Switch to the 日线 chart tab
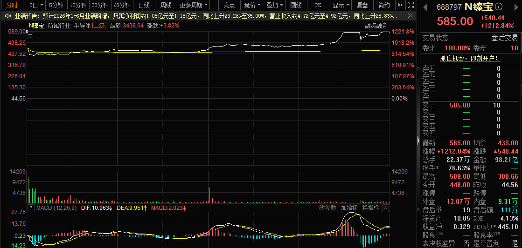Image resolution: width=522 pixels, height=248 pixels. (144, 5)
